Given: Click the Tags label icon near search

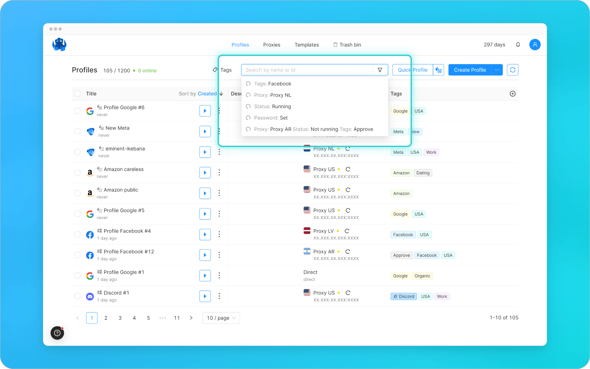Looking at the screenshot, I should [x=215, y=70].
